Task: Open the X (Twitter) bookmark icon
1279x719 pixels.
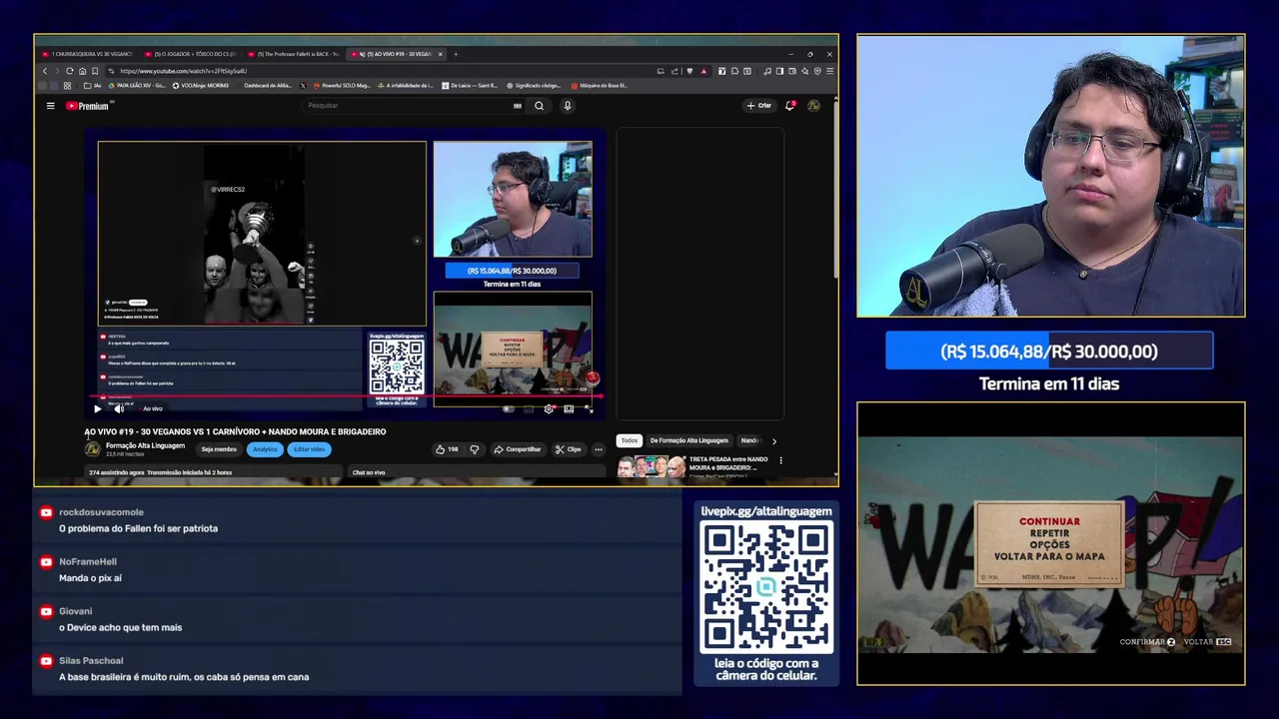Action: [303, 86]
